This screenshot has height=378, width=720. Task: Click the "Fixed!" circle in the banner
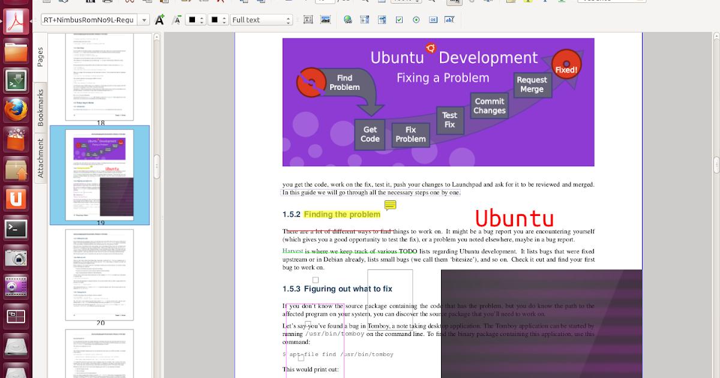click(x=566, y=65)
